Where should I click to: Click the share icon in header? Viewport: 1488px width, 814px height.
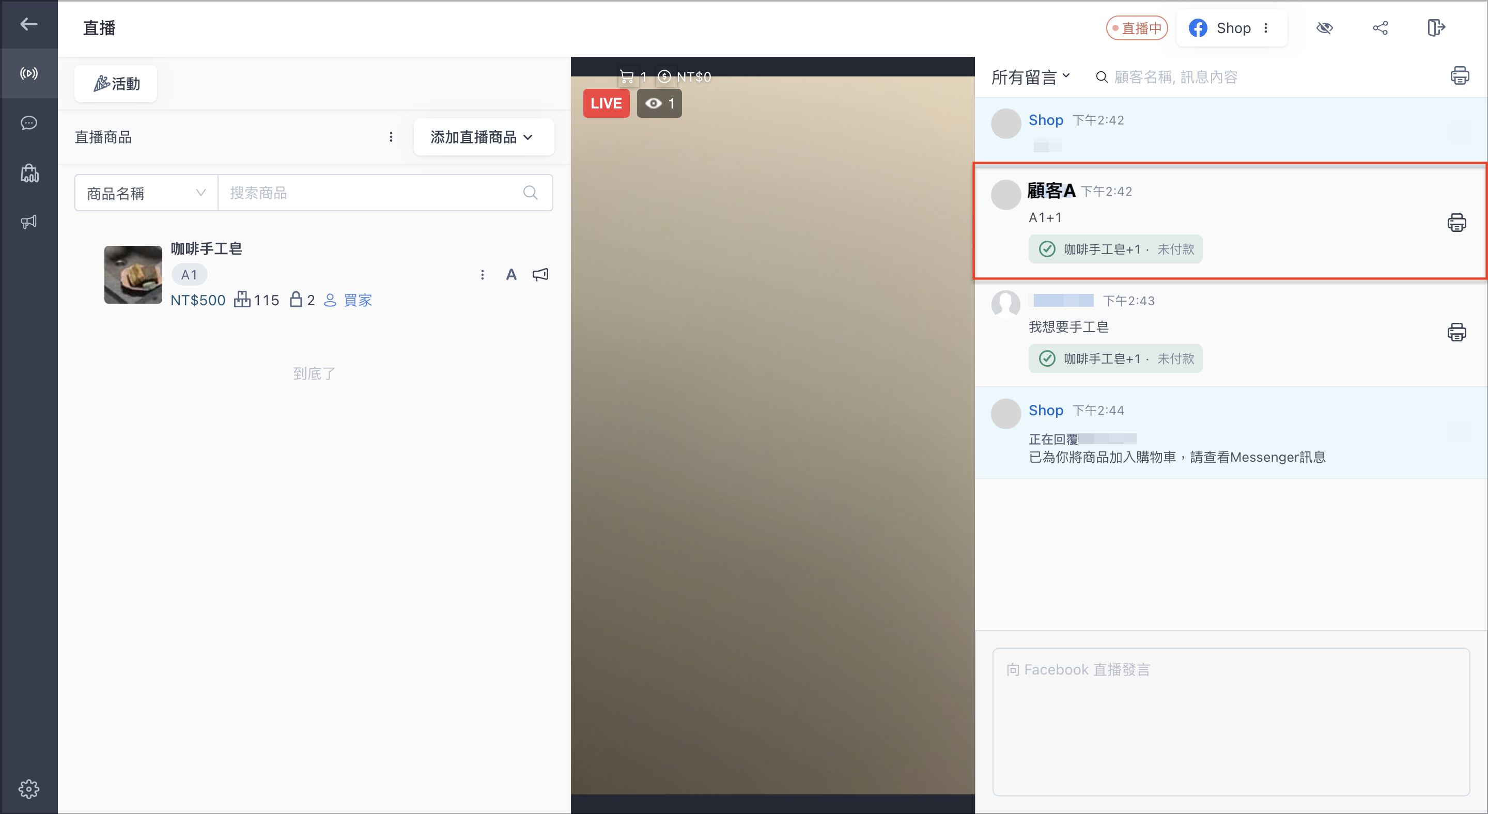tap(1381, 28)
